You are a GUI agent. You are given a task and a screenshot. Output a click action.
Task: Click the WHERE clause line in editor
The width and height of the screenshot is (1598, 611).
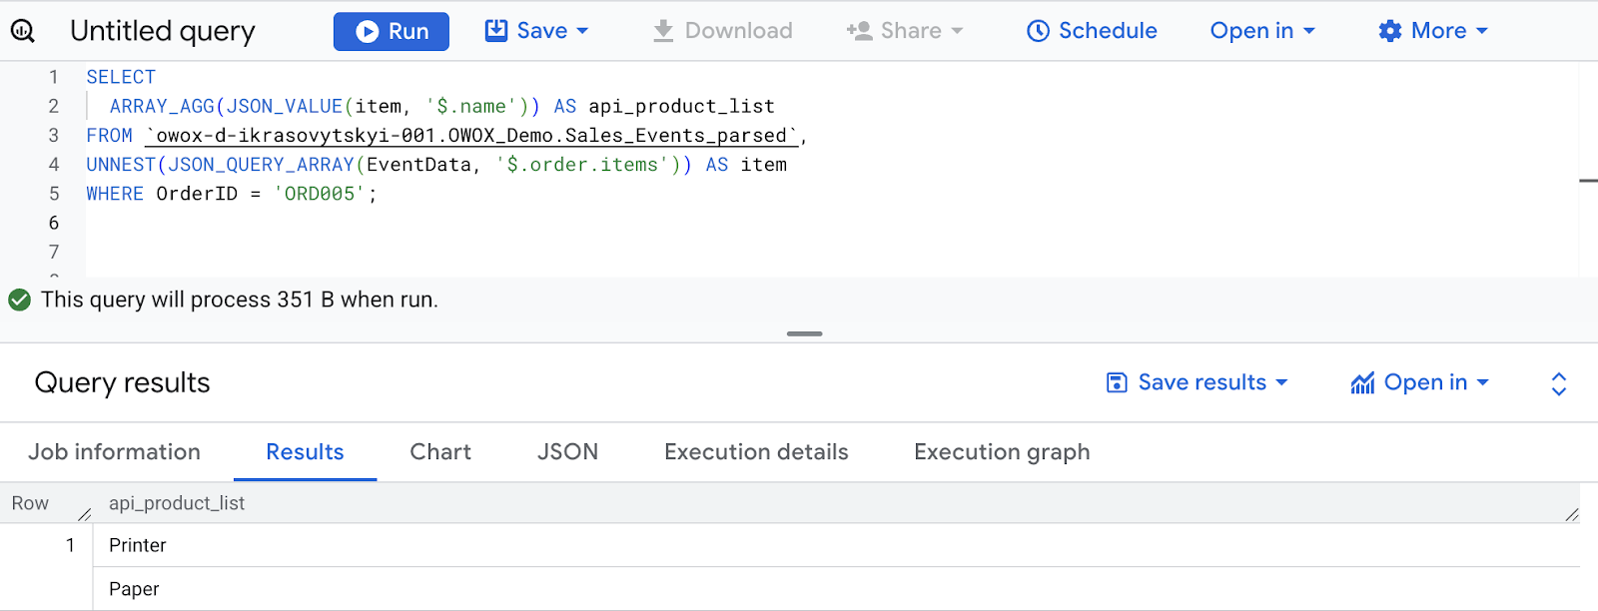[x=232, y=194]
